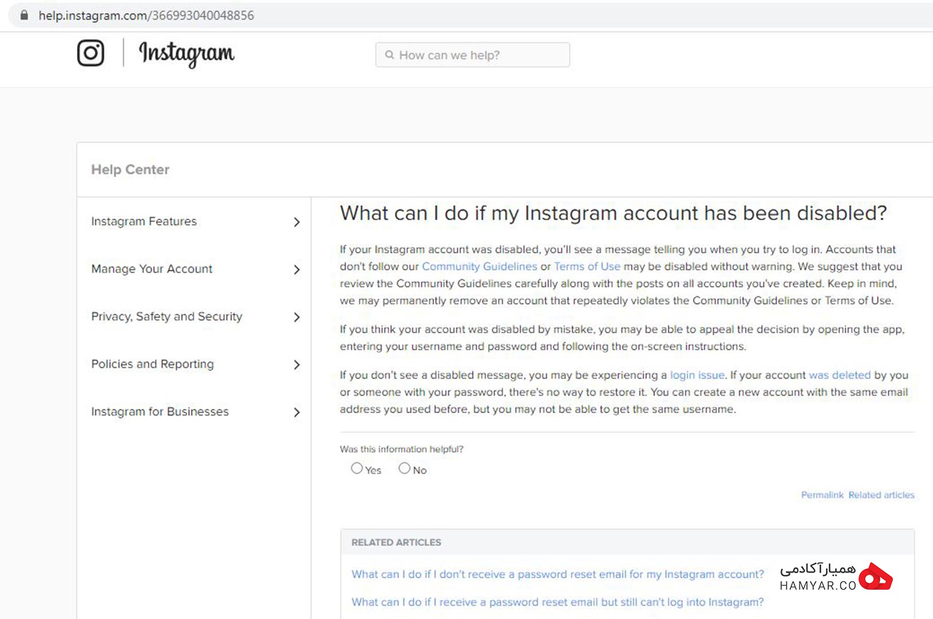Open the Manage Your Account menu item
Viewport: 933px width, 619px height.
tap(152, 269)
